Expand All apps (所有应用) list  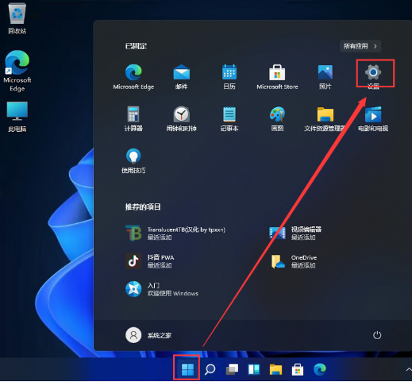tap(360, 46)
